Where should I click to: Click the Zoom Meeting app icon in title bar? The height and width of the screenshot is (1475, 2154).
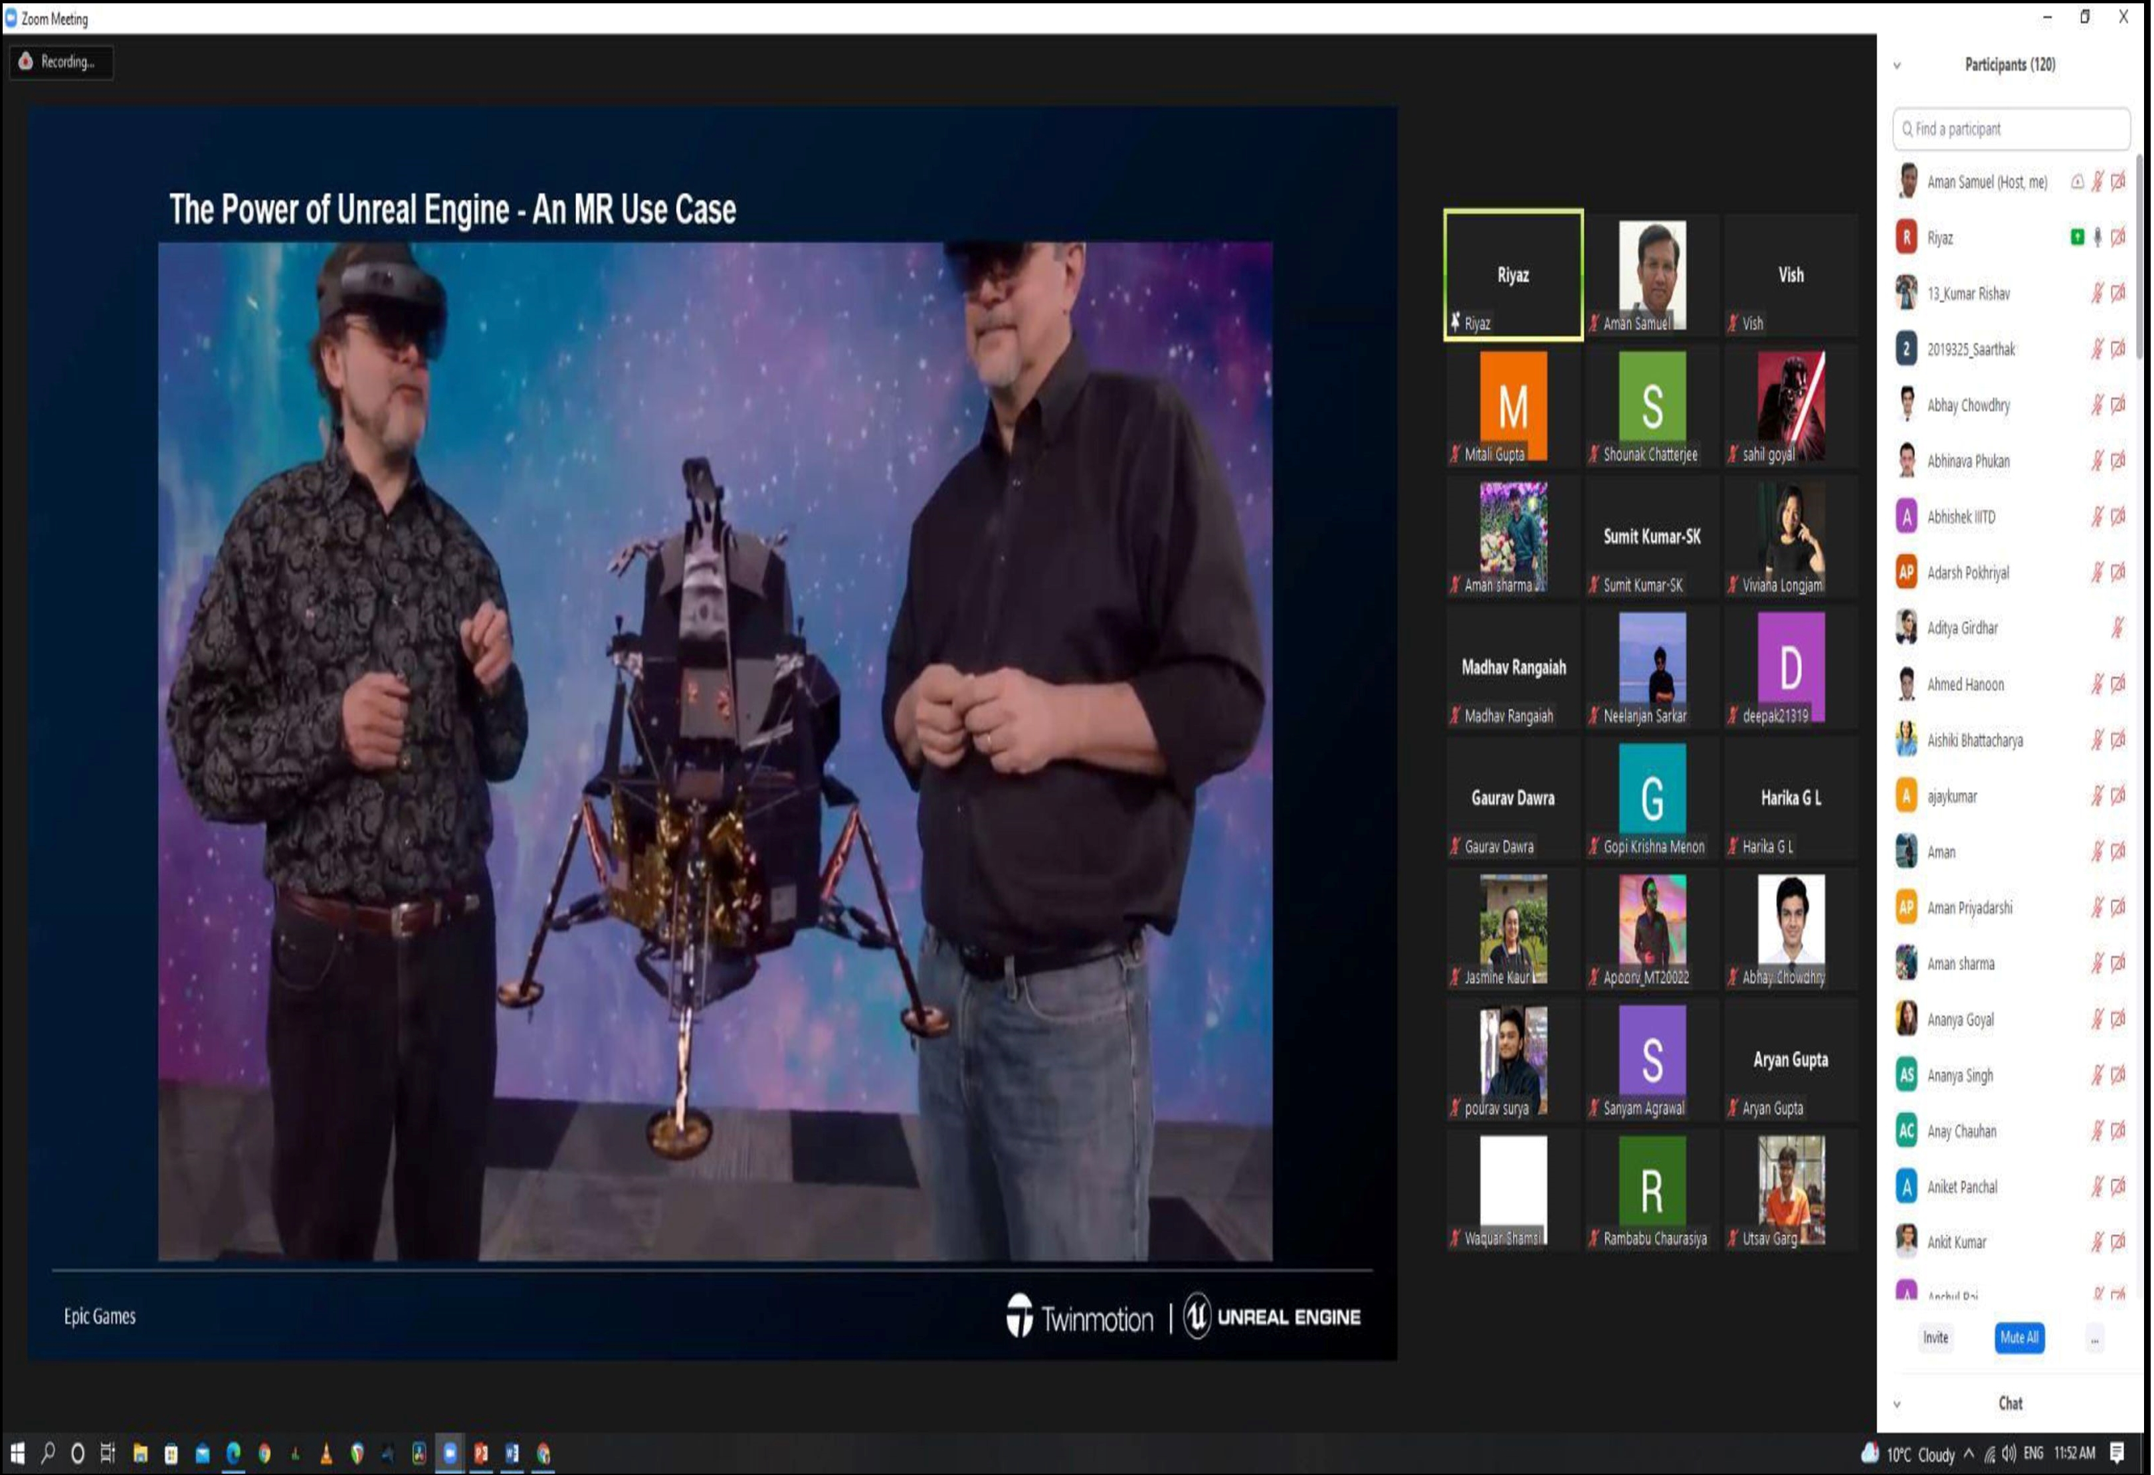click(x=10, y=18)
